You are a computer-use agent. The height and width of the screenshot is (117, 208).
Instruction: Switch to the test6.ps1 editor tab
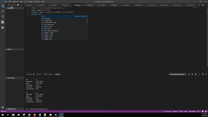(x=90, y=5)
